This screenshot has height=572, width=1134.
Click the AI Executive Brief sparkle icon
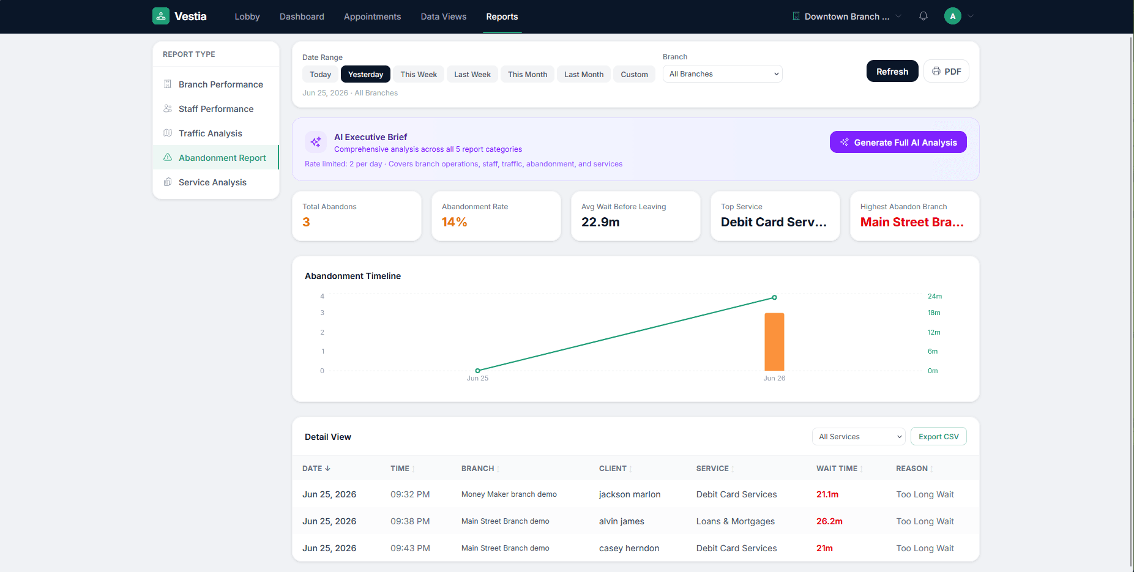tap(316, 142)
